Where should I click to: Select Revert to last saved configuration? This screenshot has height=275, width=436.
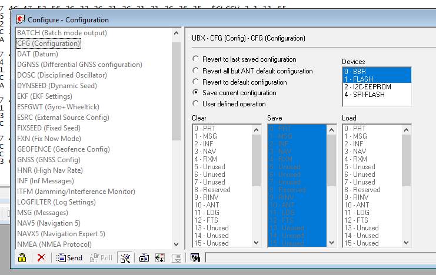196,59
